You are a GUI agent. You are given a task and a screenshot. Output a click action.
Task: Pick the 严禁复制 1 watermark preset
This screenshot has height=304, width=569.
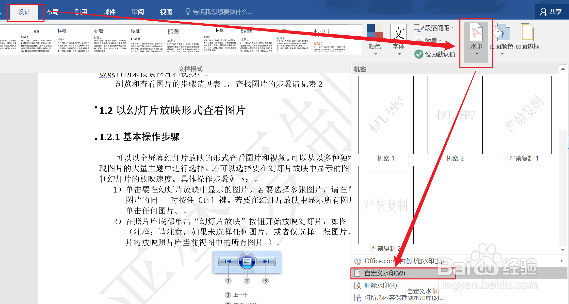click(x=524, y=115)
